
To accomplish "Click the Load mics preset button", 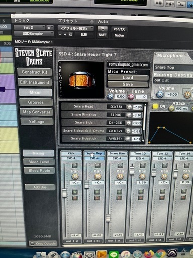I will pyautogui.click(x=128, y=78).
